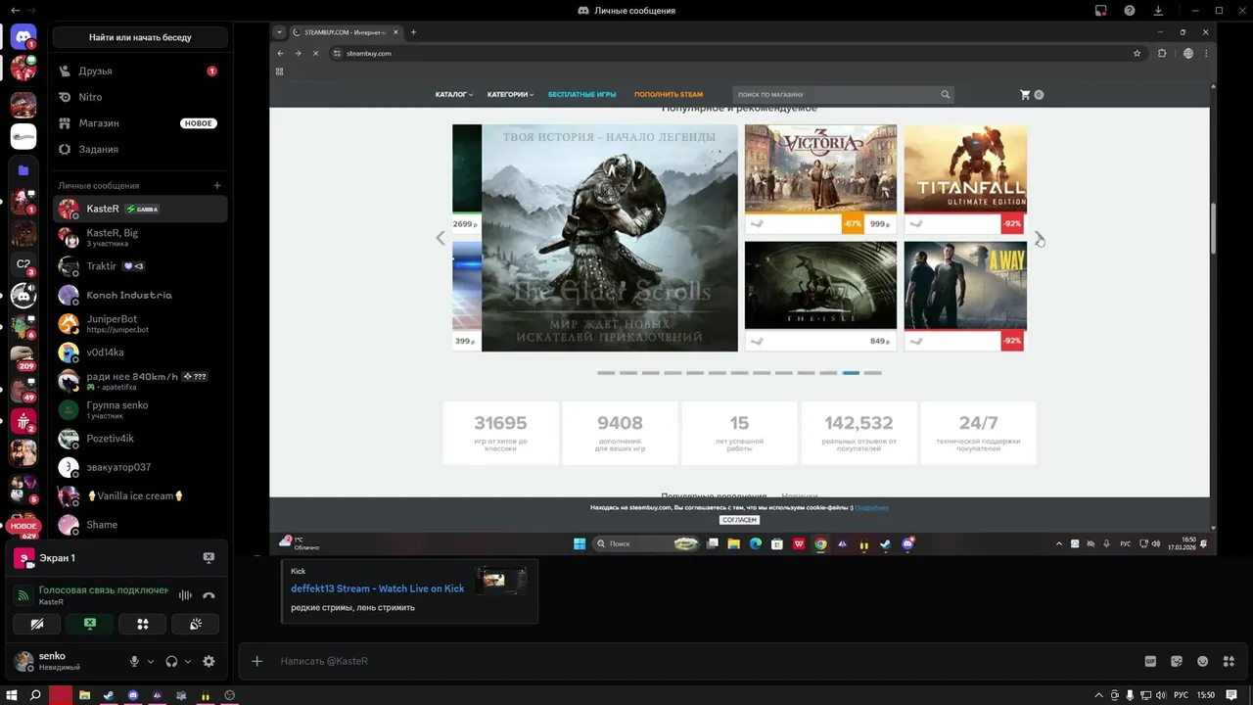
Task: Click Найти или начать беседу search button
Action: tap(140, 37)
